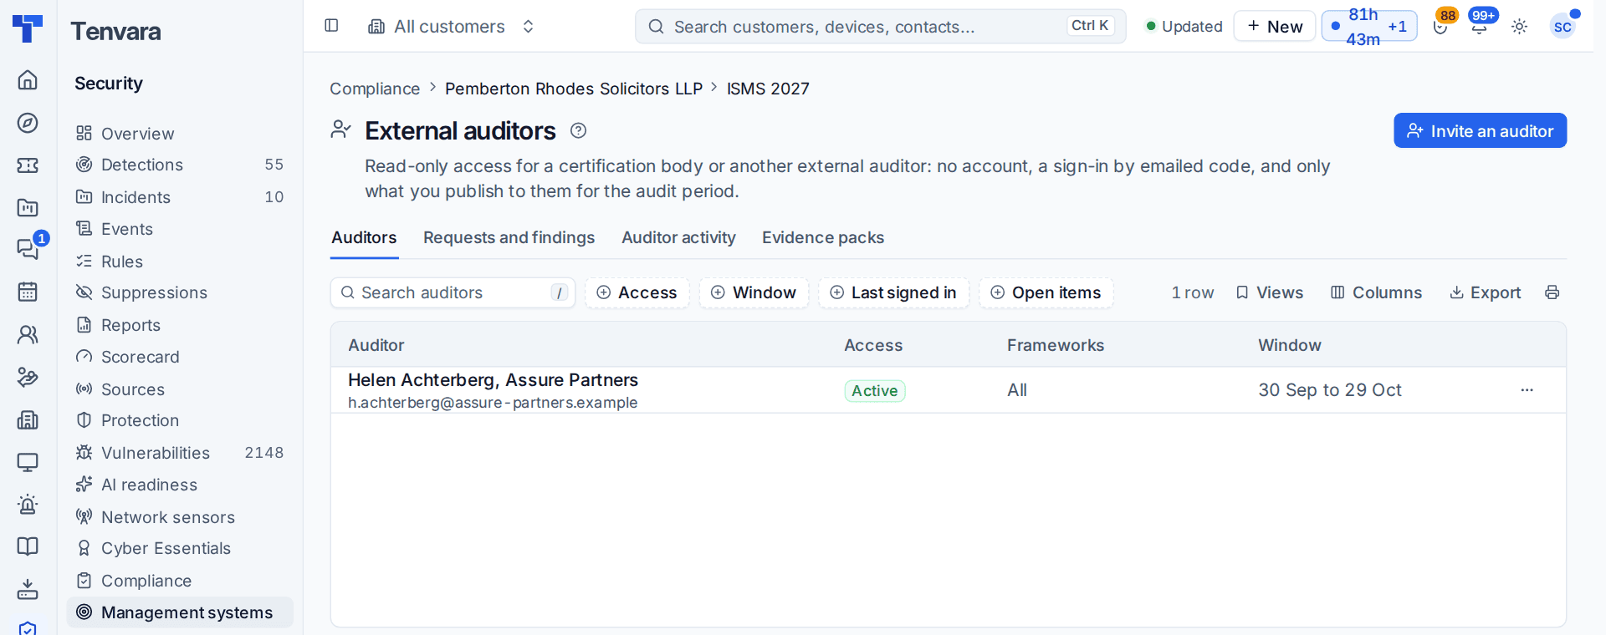Click the New button in top bar
1606x635 pixels.
tap(1274, 27)
